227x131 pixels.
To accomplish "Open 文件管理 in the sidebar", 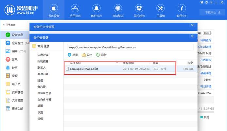I will pos(14,100).
